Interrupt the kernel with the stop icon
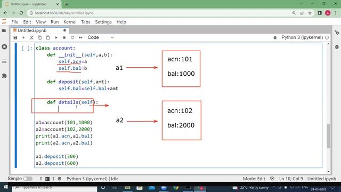The height and width of the screenshot is (192, 341). click(64, 38)
